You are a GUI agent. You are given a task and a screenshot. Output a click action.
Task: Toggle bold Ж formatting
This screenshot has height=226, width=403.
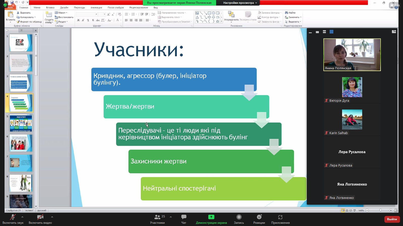(x=78, y=20)
